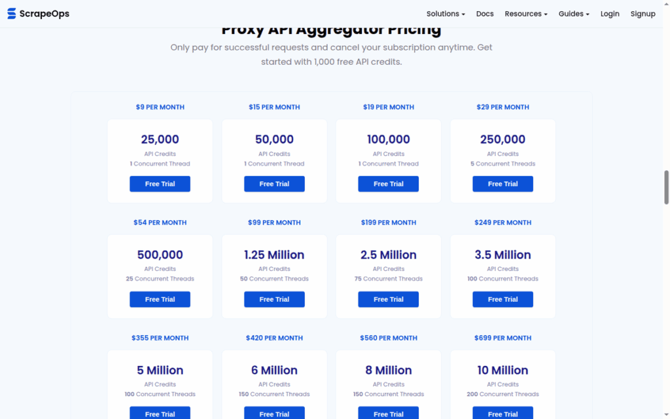Click the $99 PER MONTH price label

pyautogui.click(x=274, y=223)
